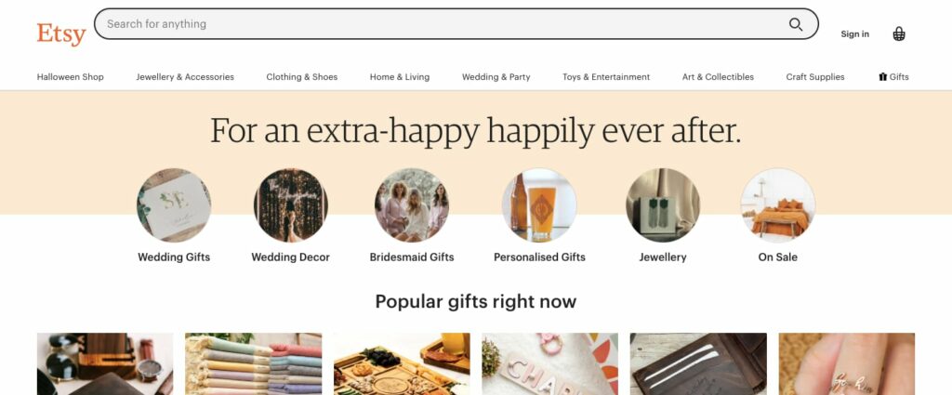Screen dimensions: 952x395
Task: Open the shopping basket icon
Action: [x=899, y=34]
